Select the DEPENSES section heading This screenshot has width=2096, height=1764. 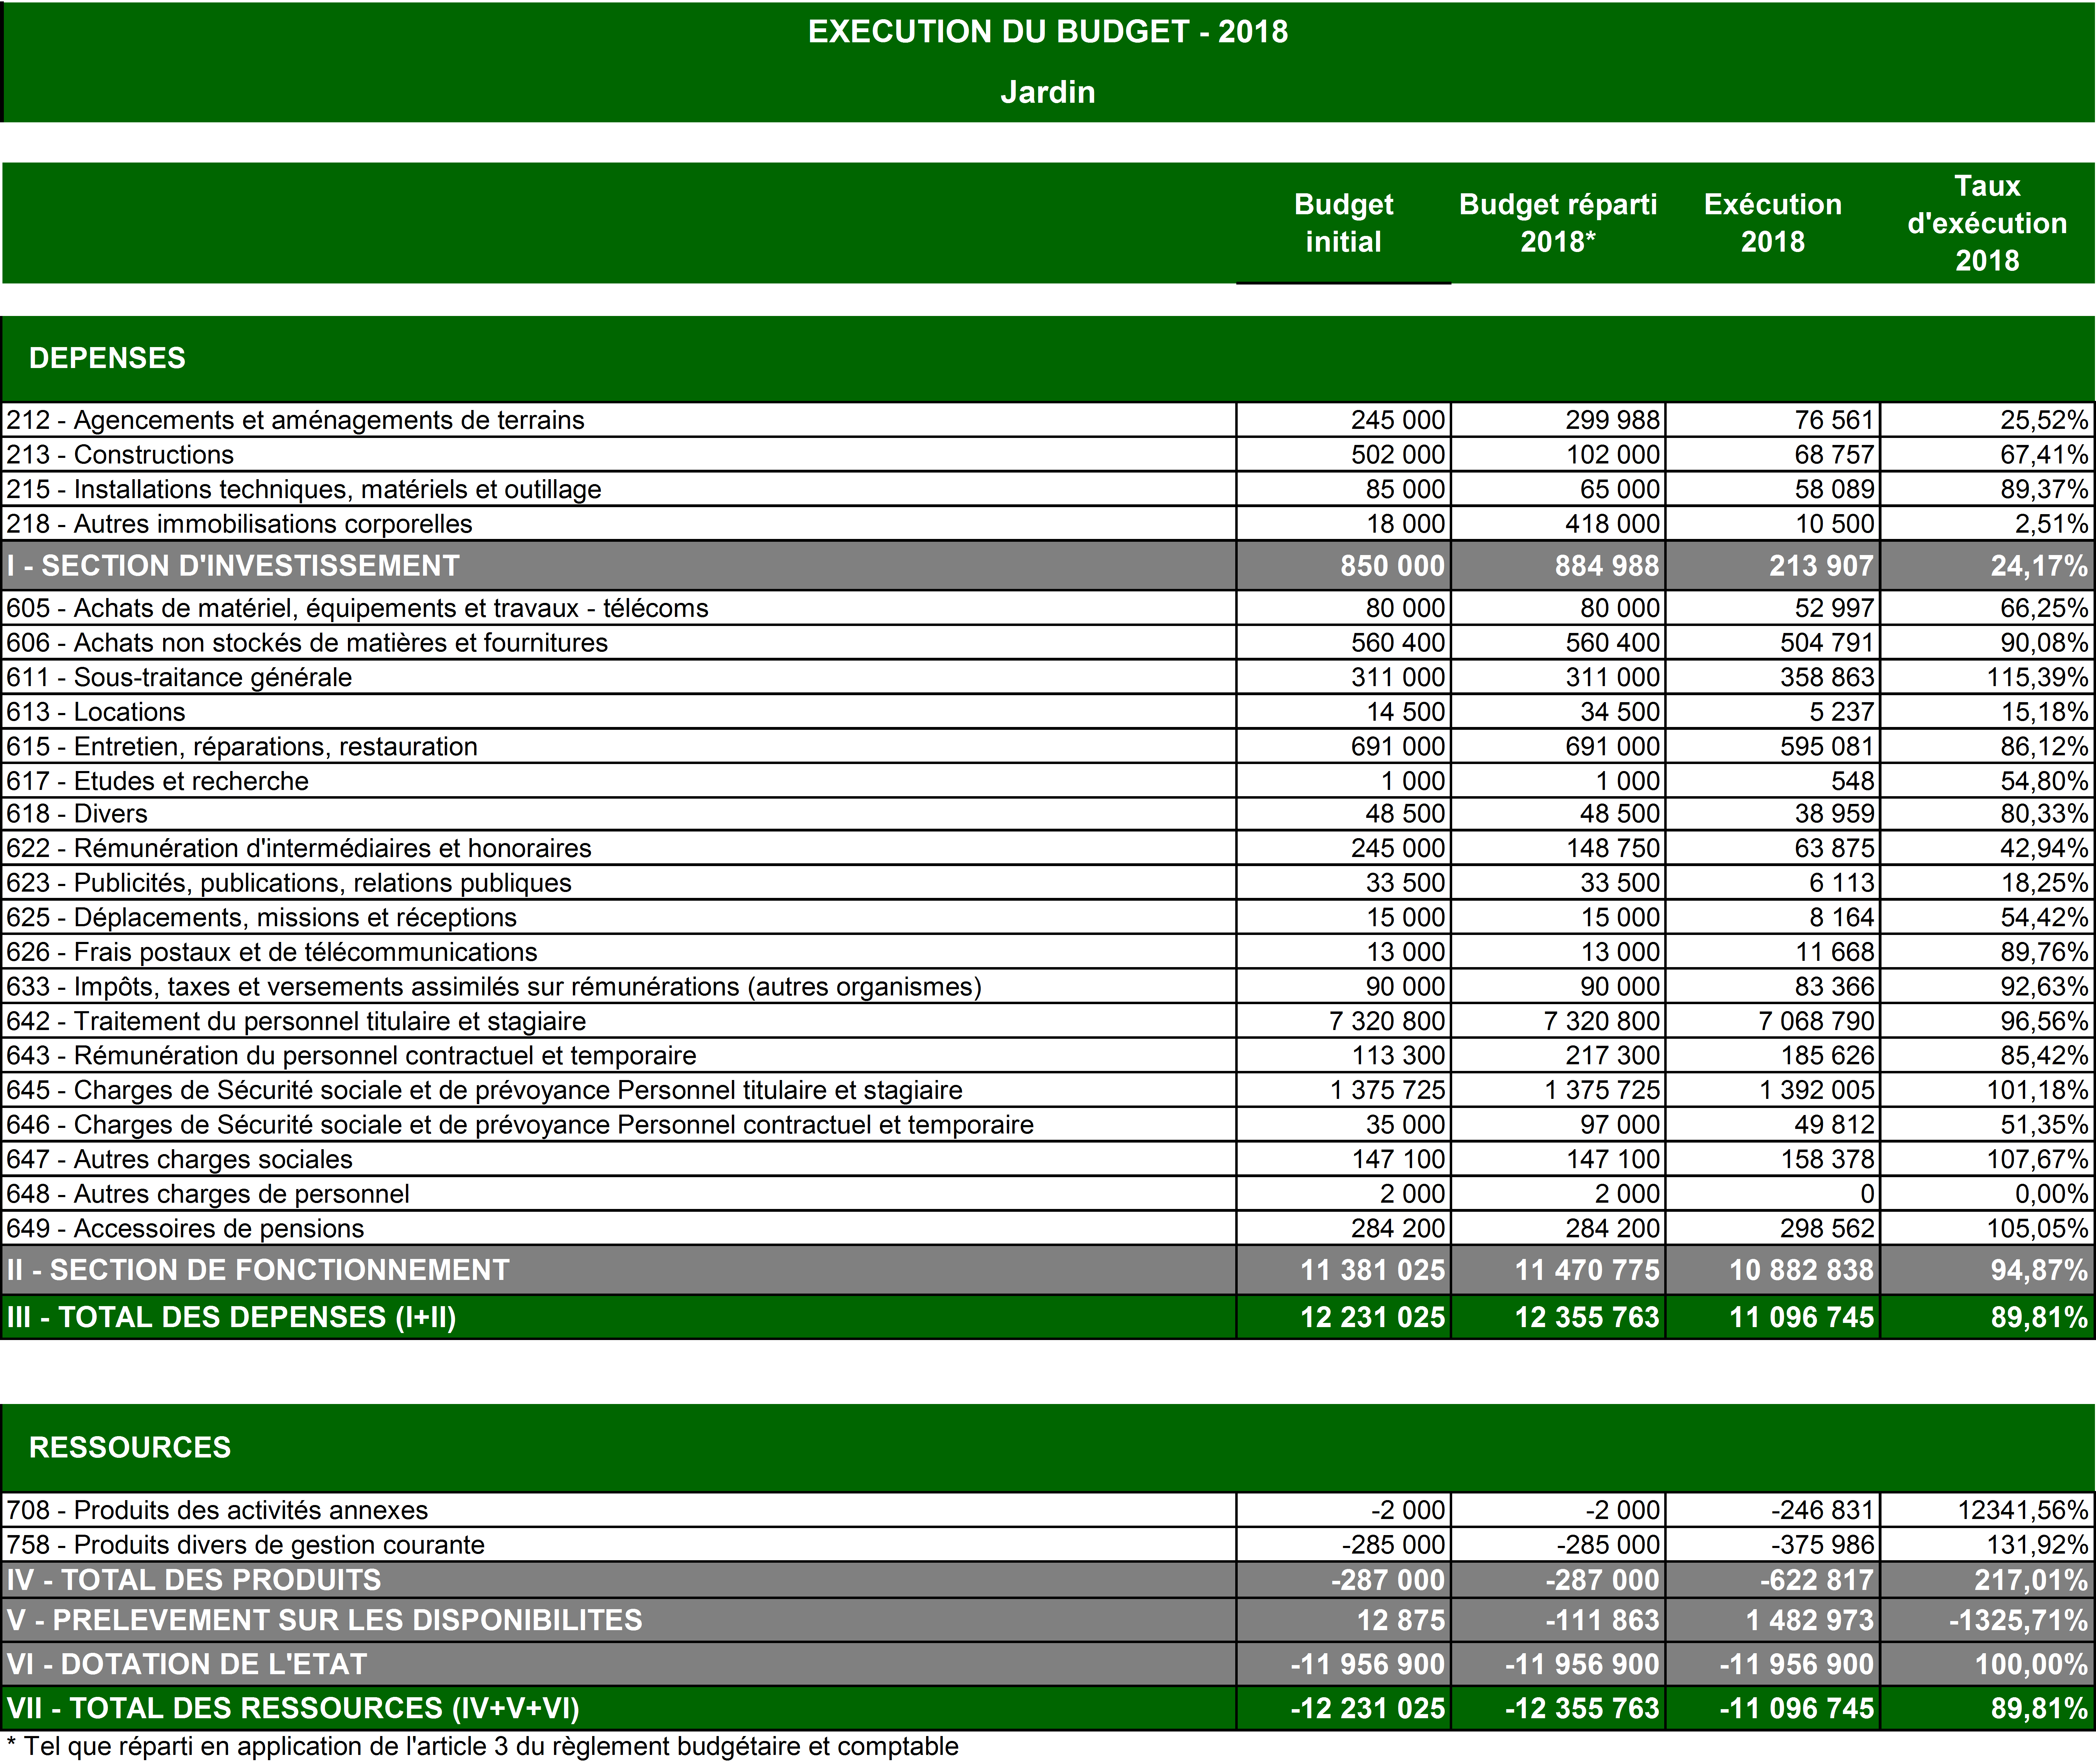click(107, 358)
